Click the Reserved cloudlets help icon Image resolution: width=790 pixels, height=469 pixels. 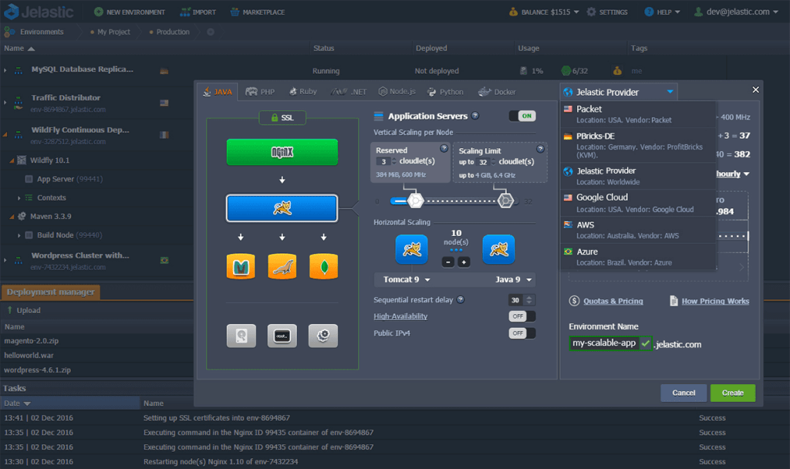tap(444, 148)
